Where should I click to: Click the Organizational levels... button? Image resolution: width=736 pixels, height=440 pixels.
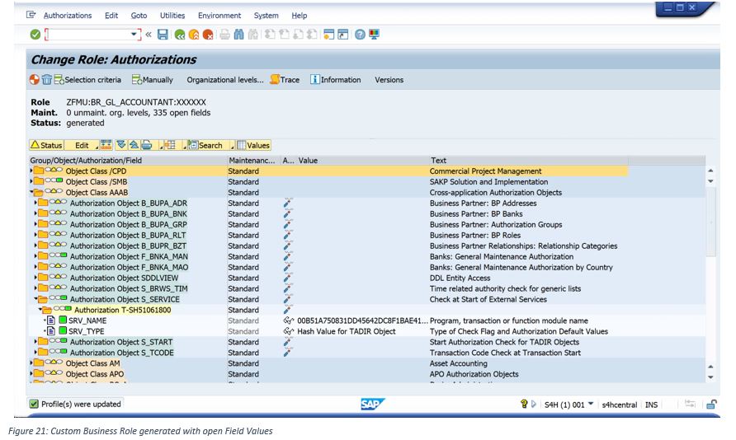pos(224,80)
